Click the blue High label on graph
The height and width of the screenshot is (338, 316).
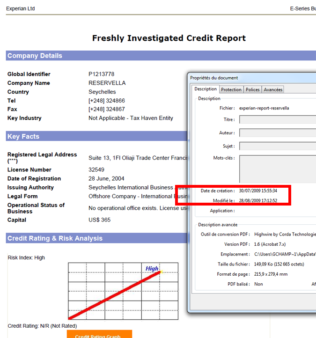tap(152, 268)
